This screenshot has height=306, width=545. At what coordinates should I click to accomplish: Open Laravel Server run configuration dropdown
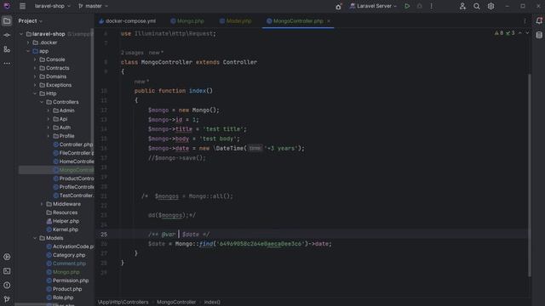click(373, 6)
